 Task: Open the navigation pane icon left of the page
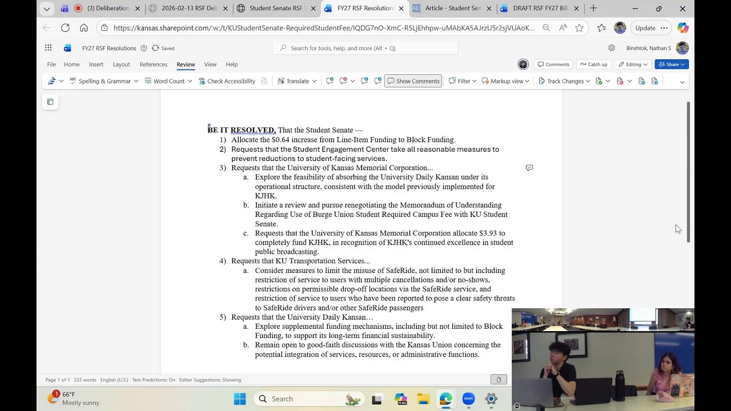click(x=50, y=102)
